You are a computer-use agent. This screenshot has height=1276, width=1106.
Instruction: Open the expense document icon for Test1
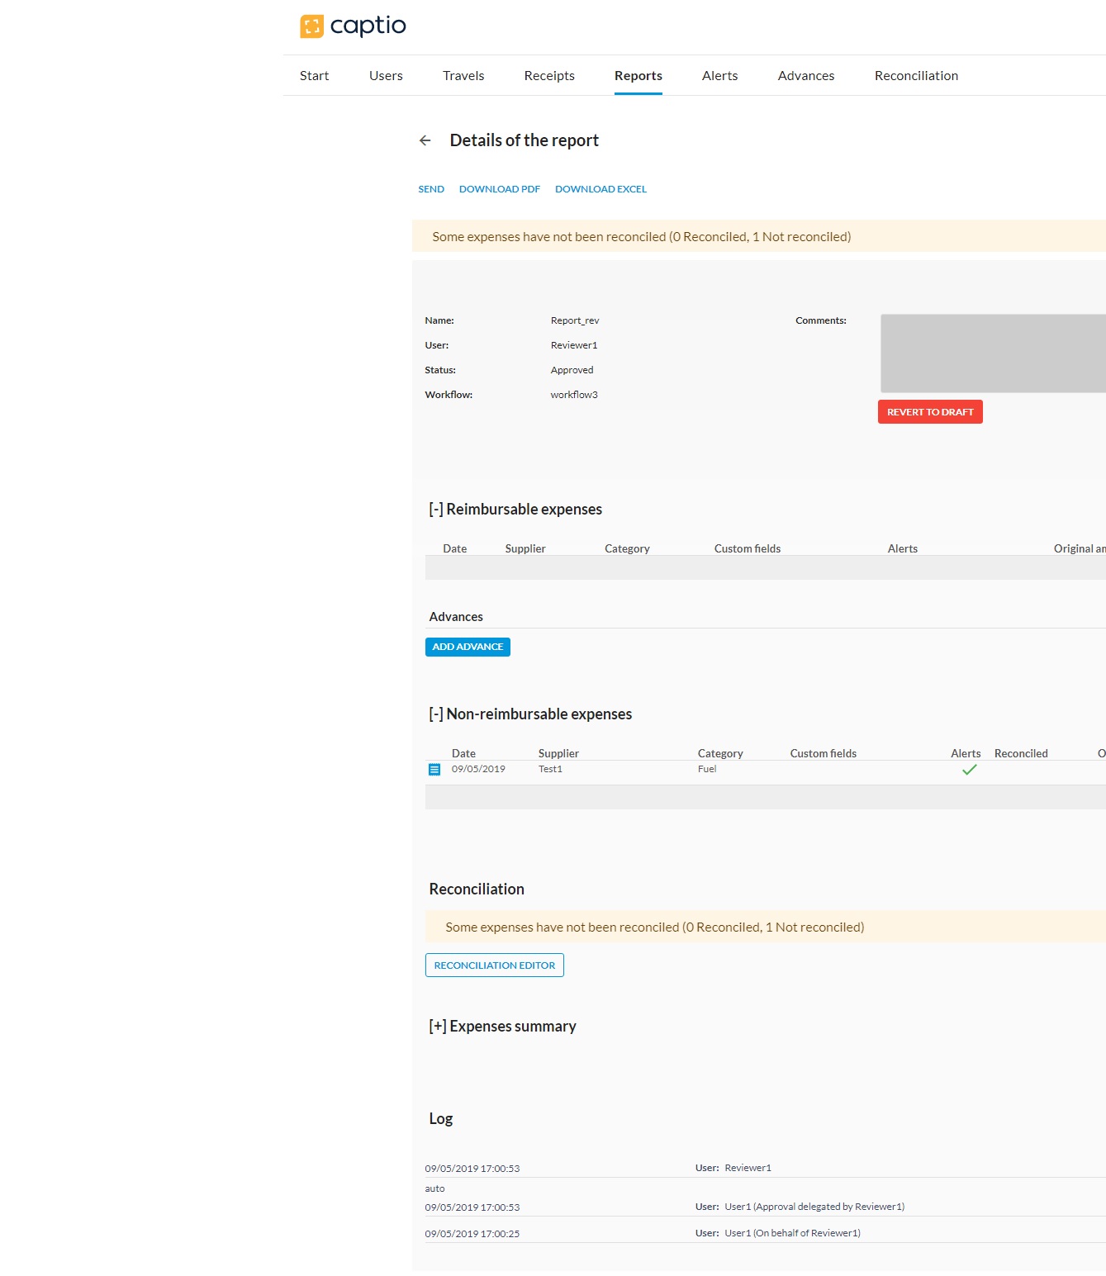point(434,770)
